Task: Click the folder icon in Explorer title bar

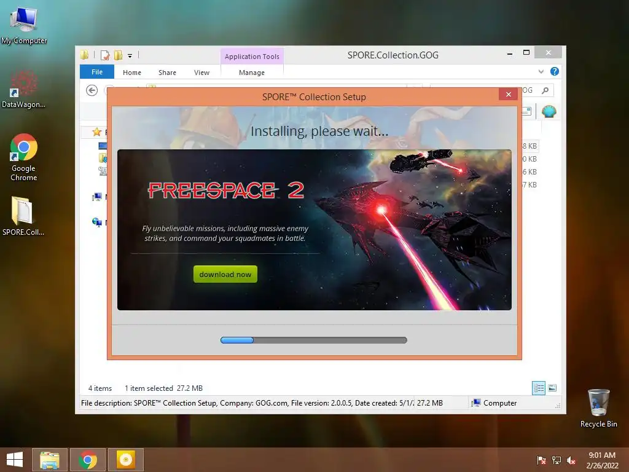Action: pos(85,55)
